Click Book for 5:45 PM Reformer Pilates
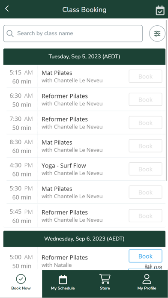 click(x=145, y=216)
